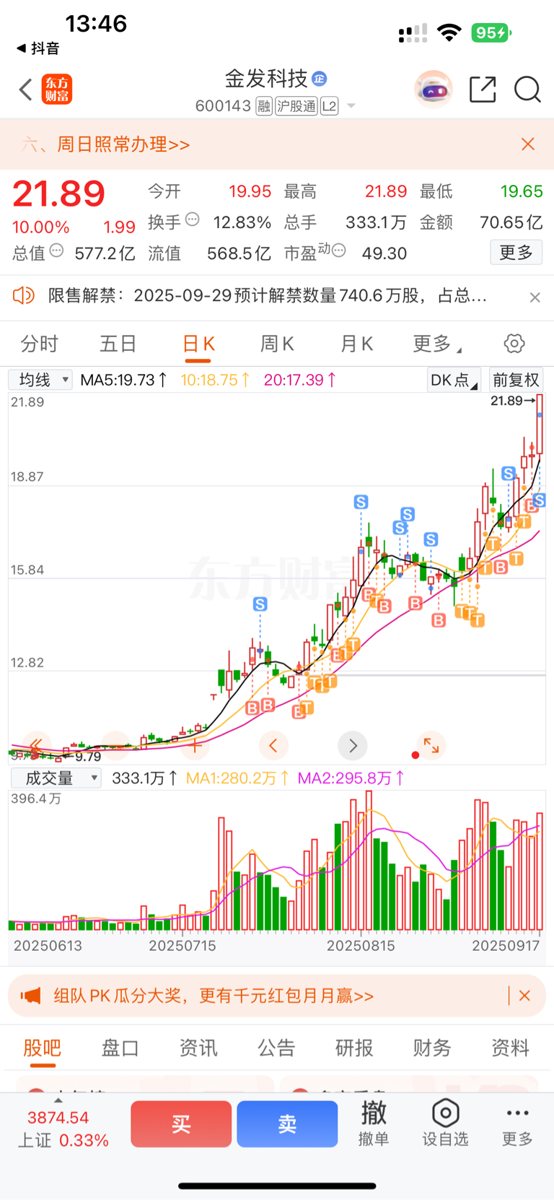The height and width of the screenshot is (1200, 554).
Task: Tap the back arrow at top left
Action: 26,90
